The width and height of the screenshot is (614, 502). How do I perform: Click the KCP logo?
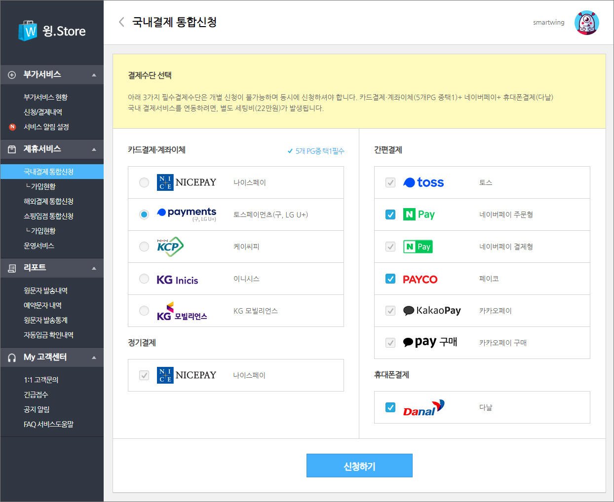click(170, 247)
